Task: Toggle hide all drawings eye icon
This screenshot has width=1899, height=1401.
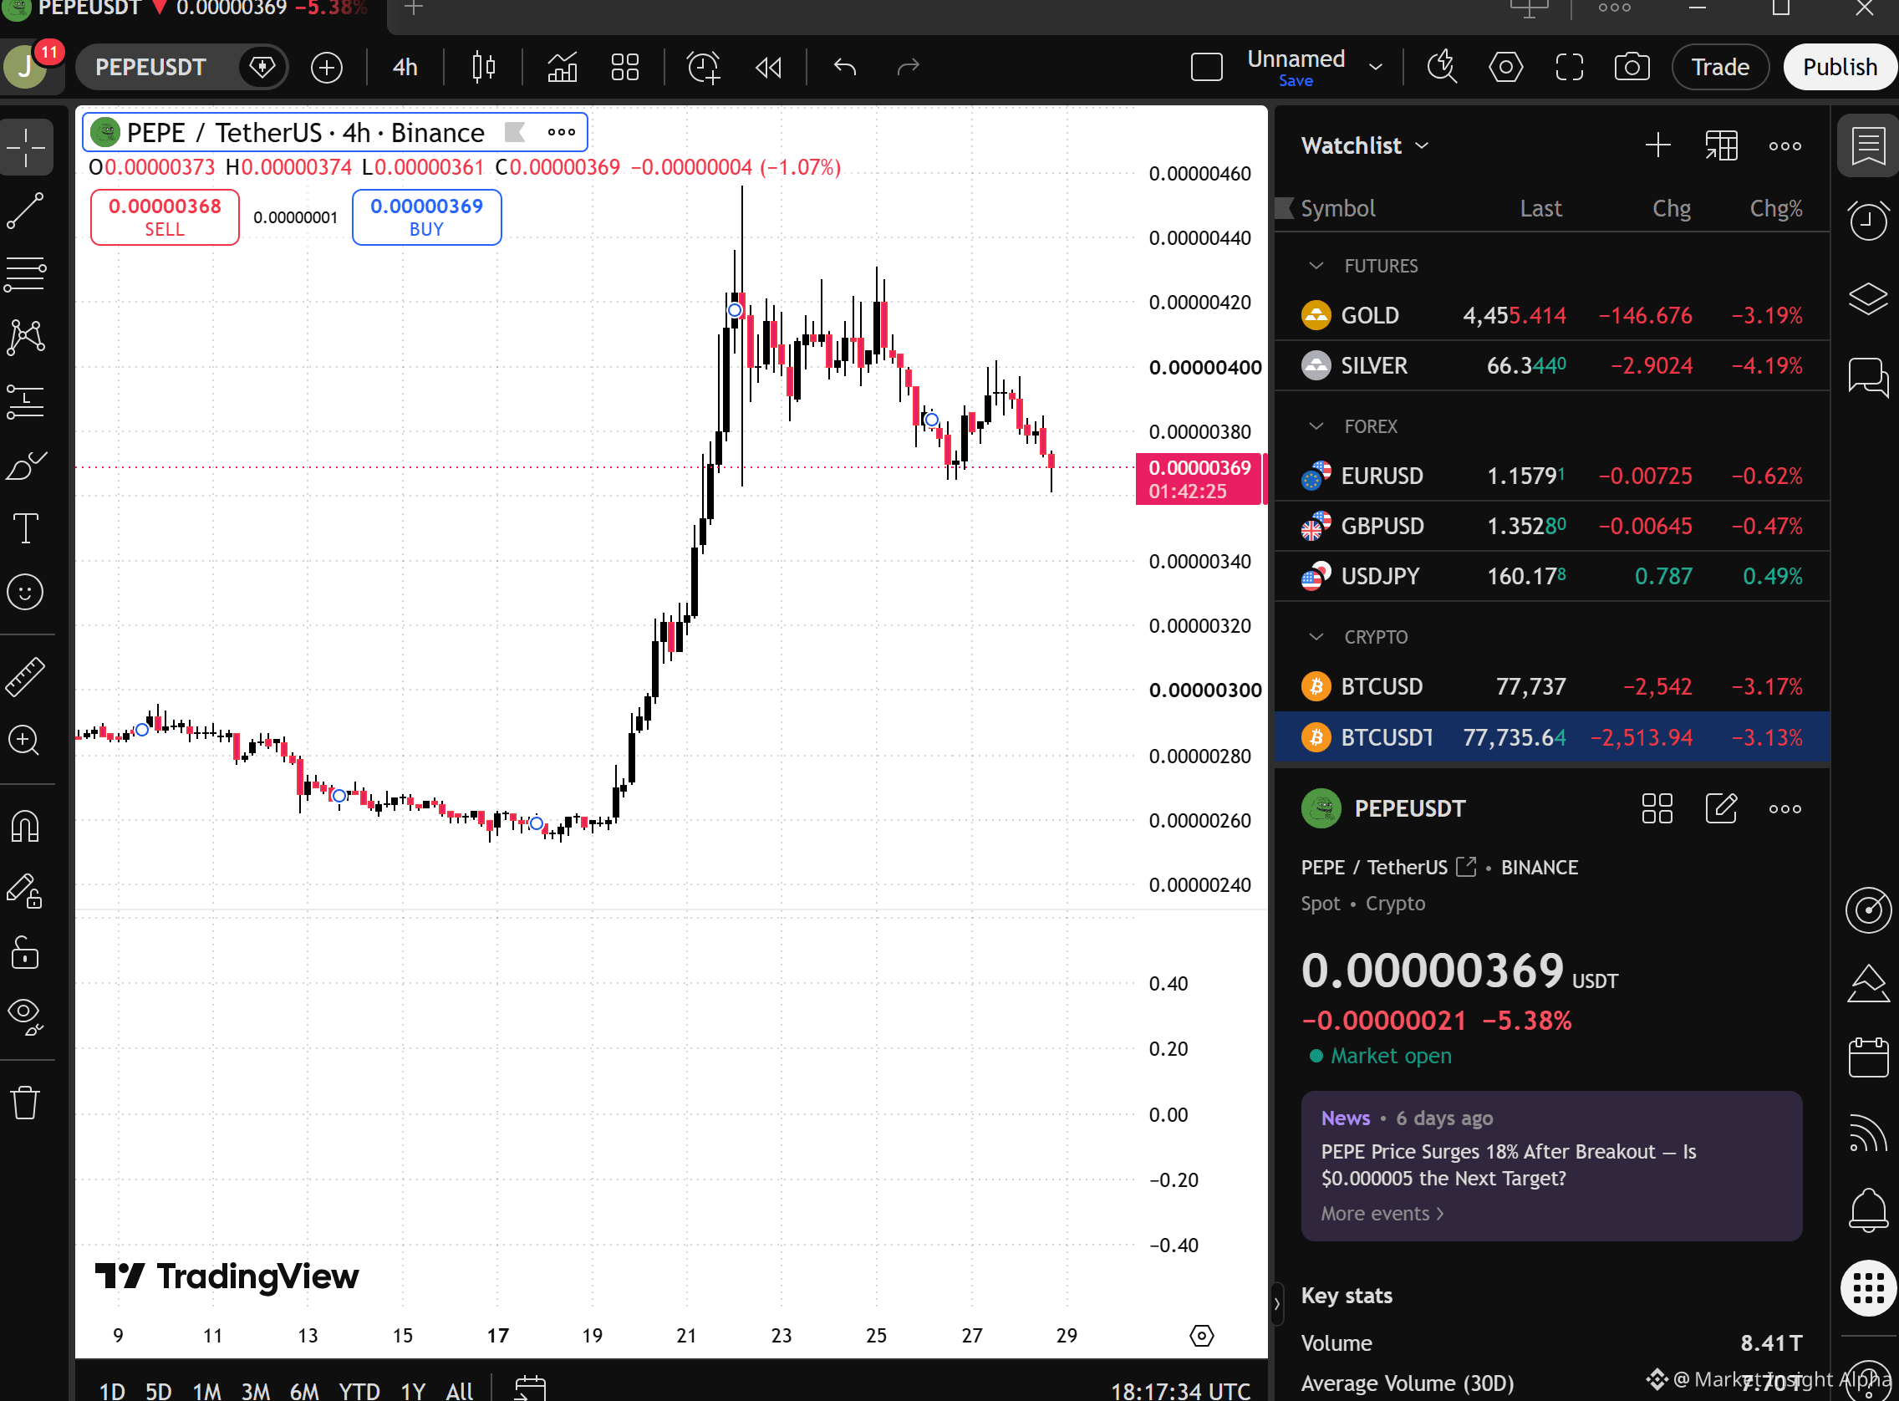Action: click(25, 1016)
